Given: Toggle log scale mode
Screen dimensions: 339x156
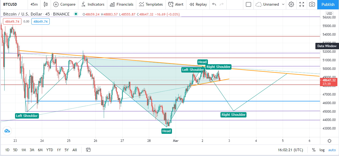Looking at the screenshot, I should click(322, 150).
